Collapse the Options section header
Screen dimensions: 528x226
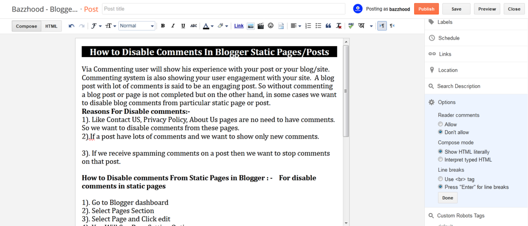coord(476,102)
